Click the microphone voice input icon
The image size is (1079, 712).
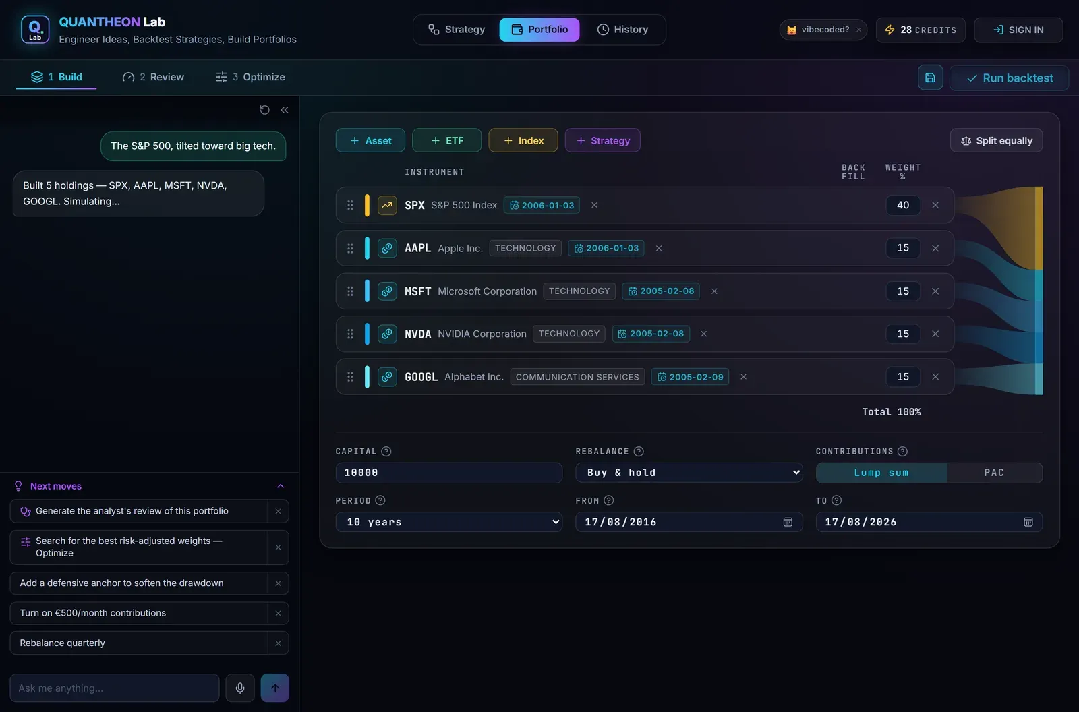tap(240, 688)
